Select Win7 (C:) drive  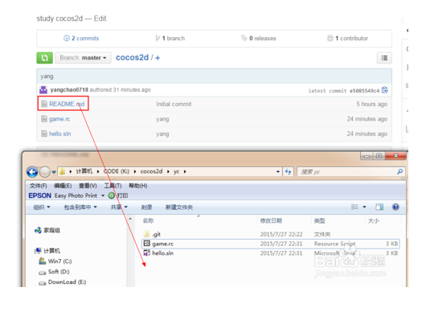point(55,261)
